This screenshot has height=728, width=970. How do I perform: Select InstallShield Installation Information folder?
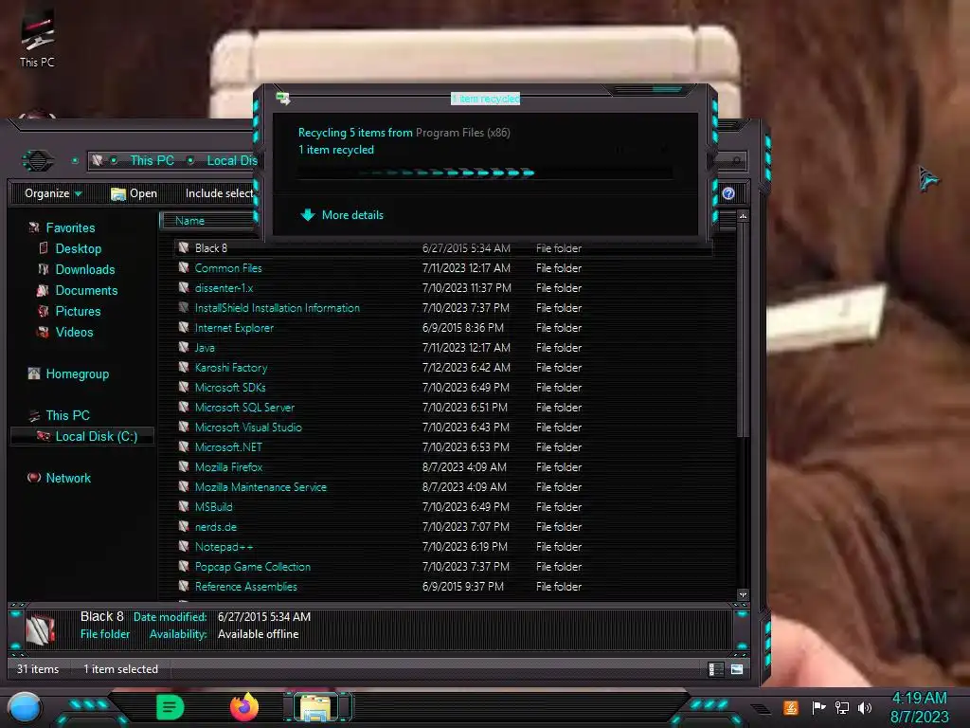pyautogui.click(x=278, y=308)
